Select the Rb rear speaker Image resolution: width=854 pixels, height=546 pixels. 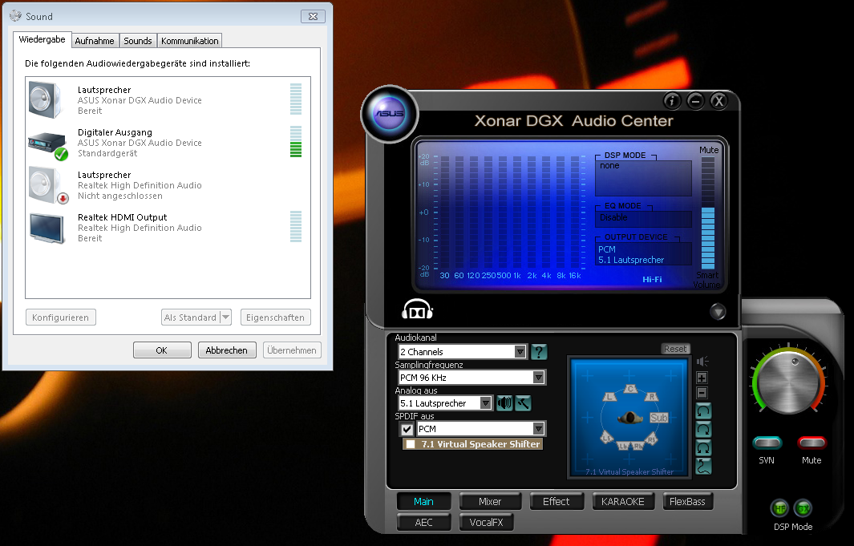point(637,446)
